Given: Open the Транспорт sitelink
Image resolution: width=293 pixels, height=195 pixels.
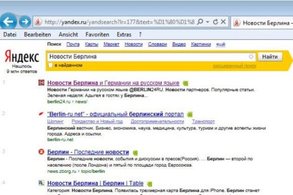Looking at the screenshot, I should (x=203, y=122).
